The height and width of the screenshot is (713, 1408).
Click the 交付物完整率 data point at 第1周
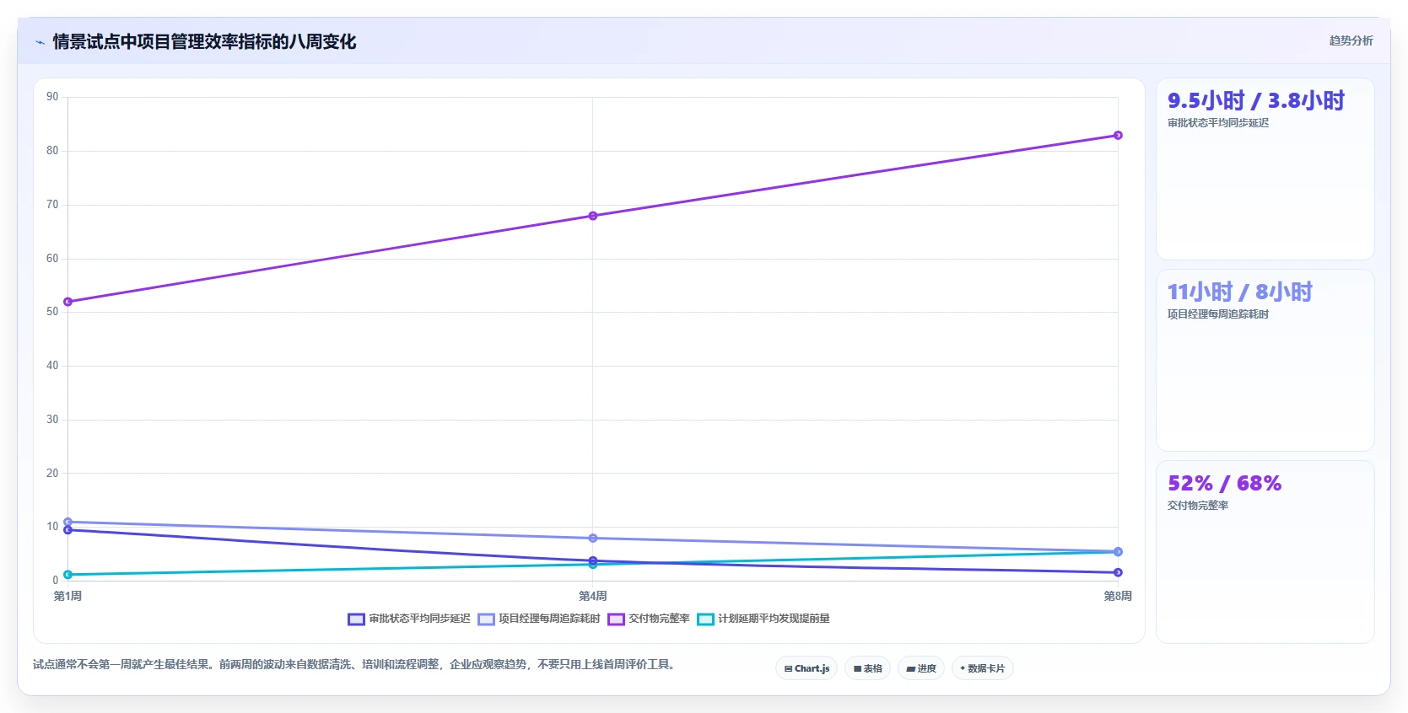coord(68,302)
